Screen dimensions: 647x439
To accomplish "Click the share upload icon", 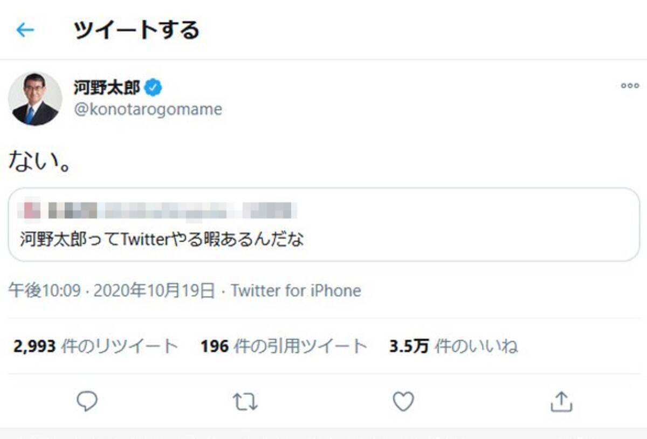I will (561, 402).
